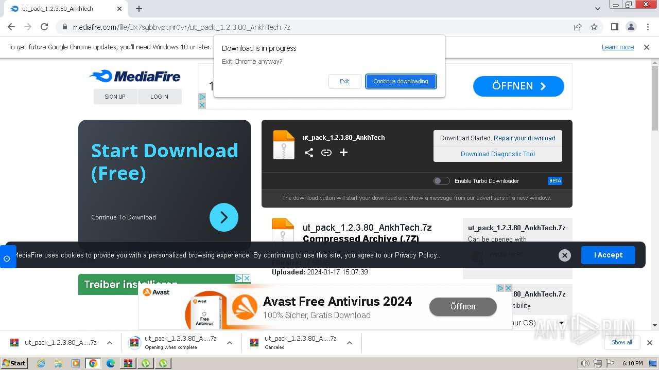Open the Learn more link
Image resolution: width=659 pixels, height=370 pixels.
pos(618,47)
